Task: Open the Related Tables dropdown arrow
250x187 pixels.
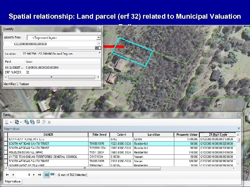Action: 21,122
